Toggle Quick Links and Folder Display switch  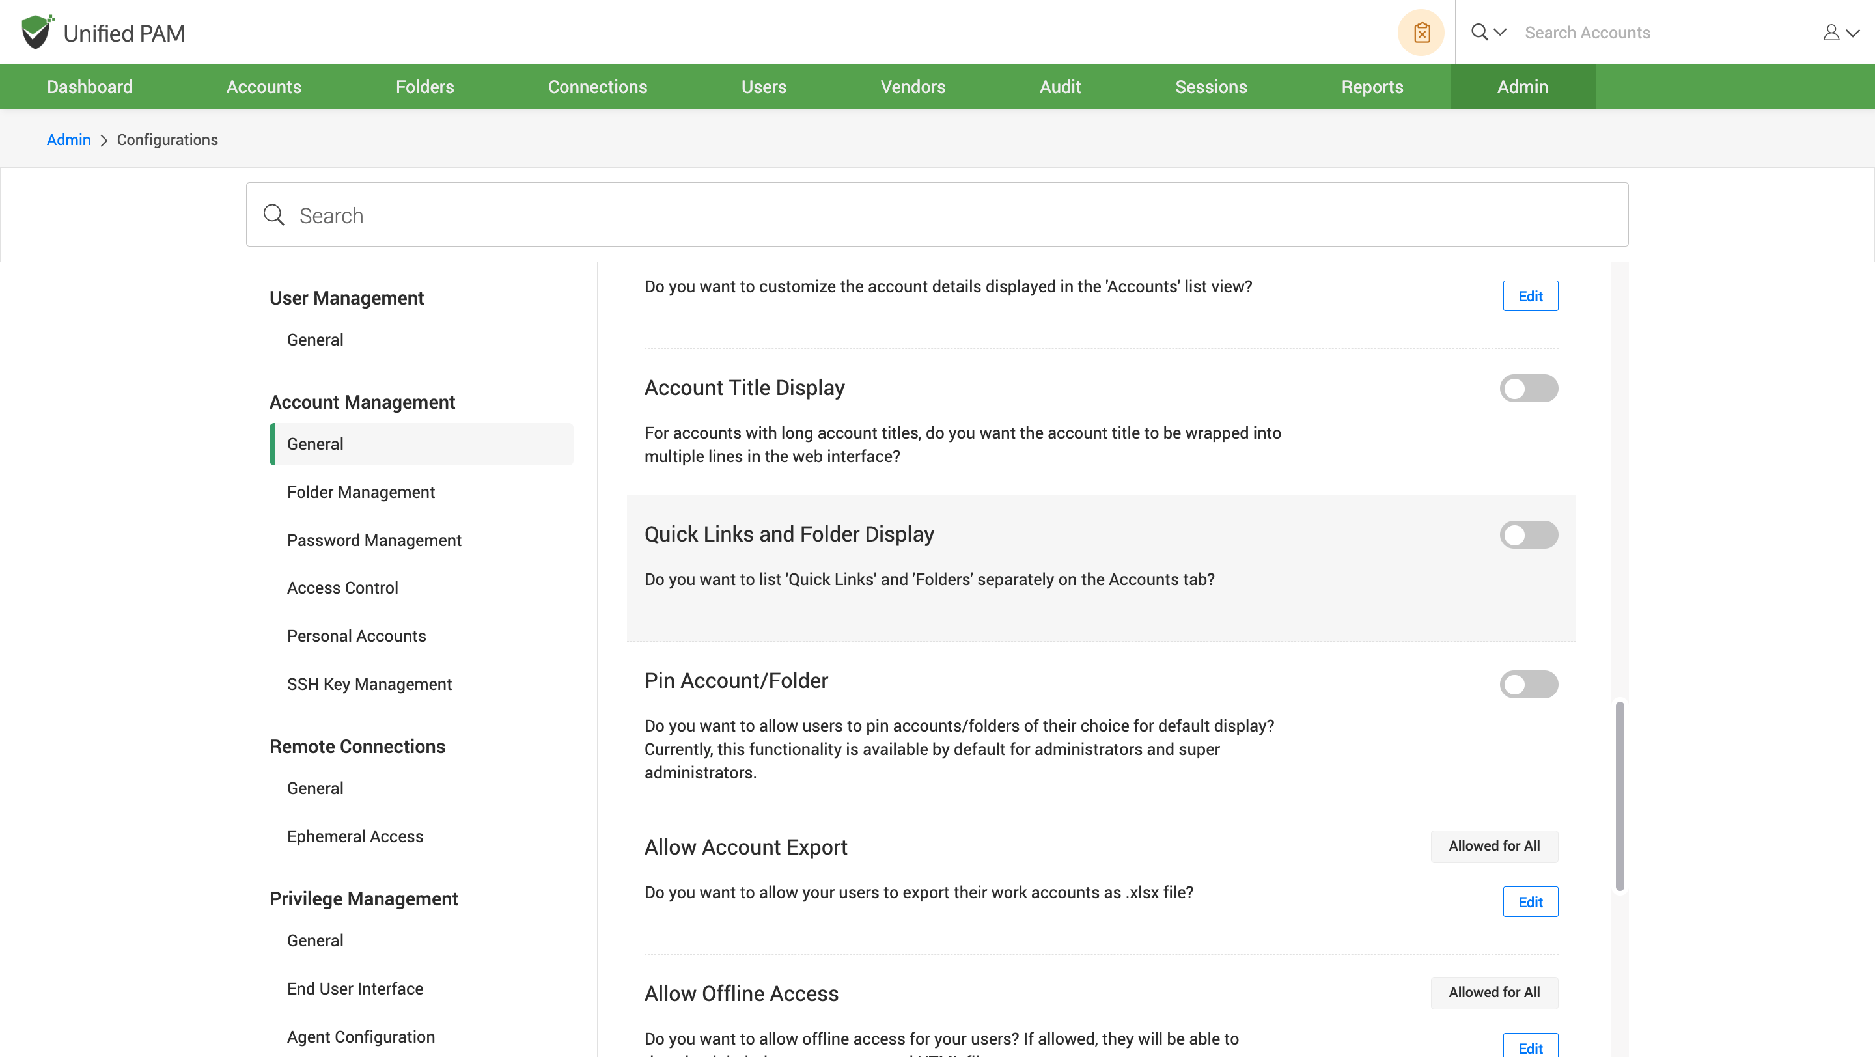click(1529, 535)
